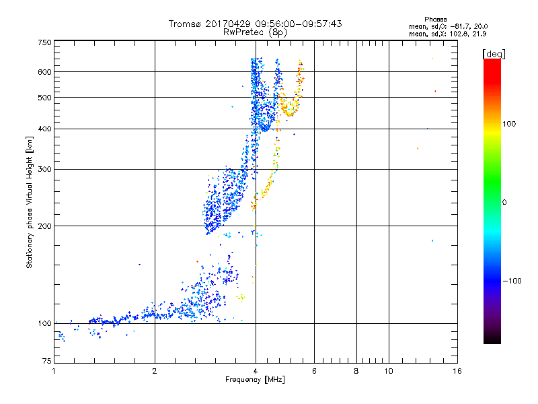Click the y-axis tick label '600'
This screenshot has height=404, width=538.
(x=44, y=72)
